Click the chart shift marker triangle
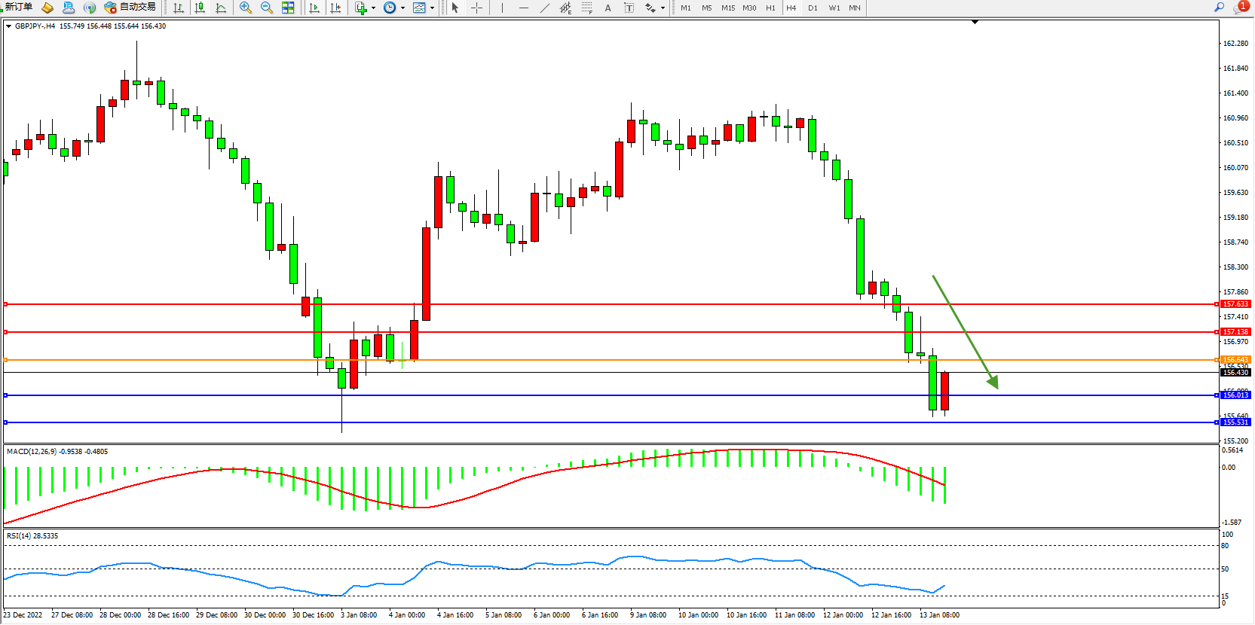The height and width of the screenshot is (625, 1255). point(975,23)
